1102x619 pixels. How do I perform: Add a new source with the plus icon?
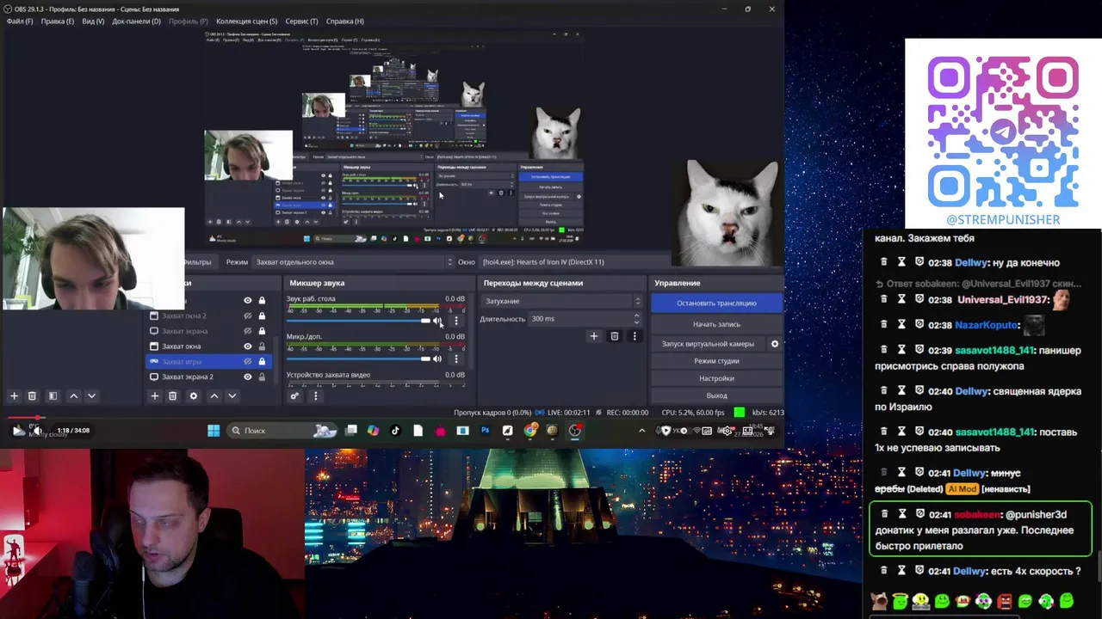coord(155,395)
